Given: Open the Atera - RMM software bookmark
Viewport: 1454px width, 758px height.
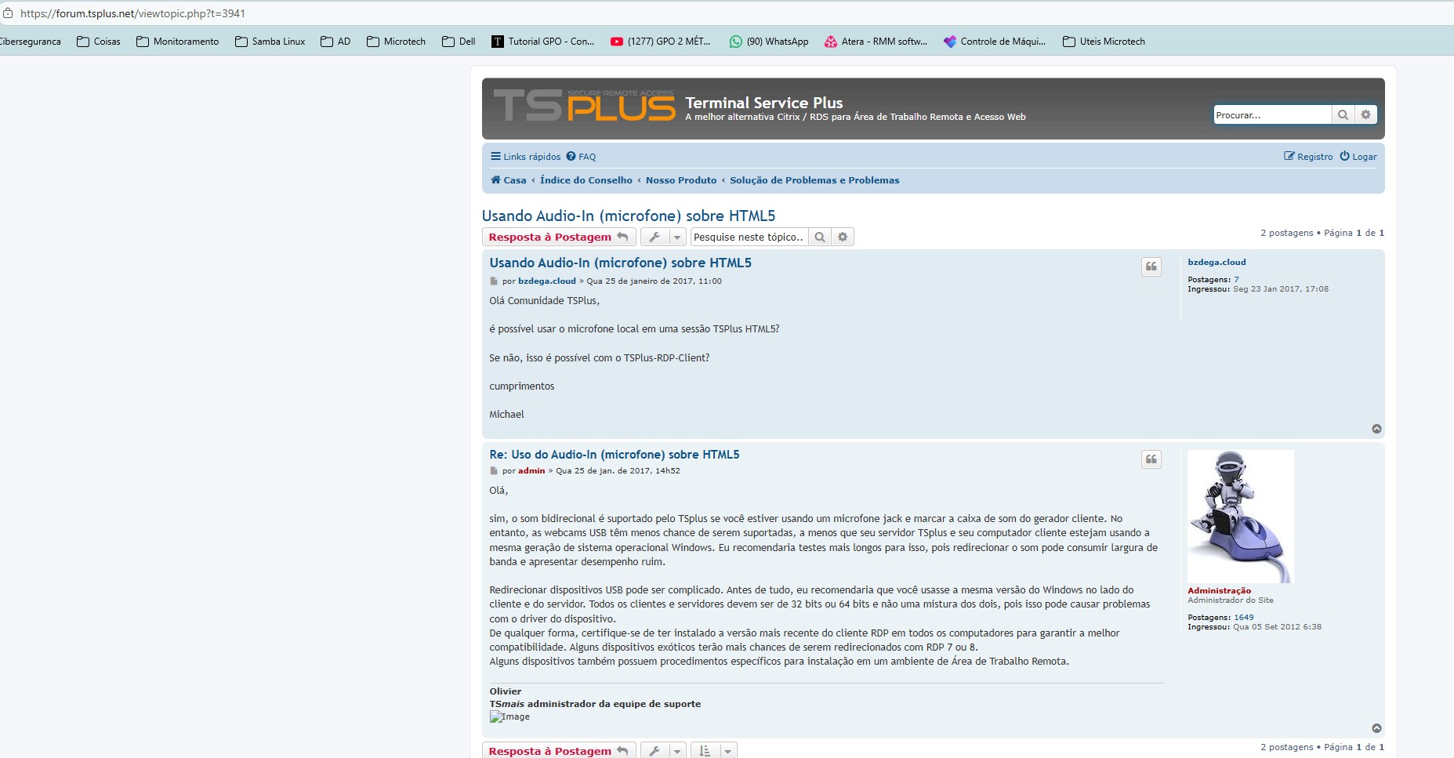Looking at the screenshot, I should (876, 42).
